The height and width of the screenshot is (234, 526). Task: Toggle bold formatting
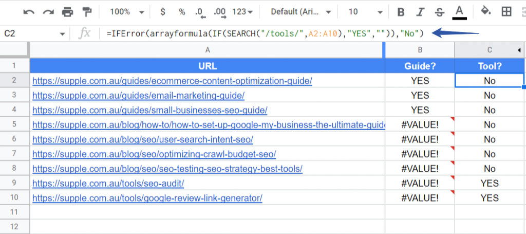(x=401, y=12)
